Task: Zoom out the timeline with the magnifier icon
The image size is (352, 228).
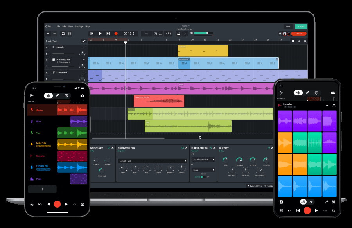Action: pos(299,41)
